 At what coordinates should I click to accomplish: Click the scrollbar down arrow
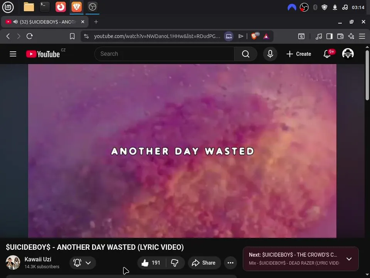tap(367, 275)
